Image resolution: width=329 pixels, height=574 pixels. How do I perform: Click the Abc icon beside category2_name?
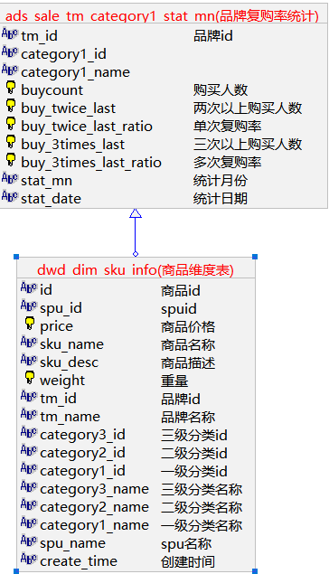[29, 504]
